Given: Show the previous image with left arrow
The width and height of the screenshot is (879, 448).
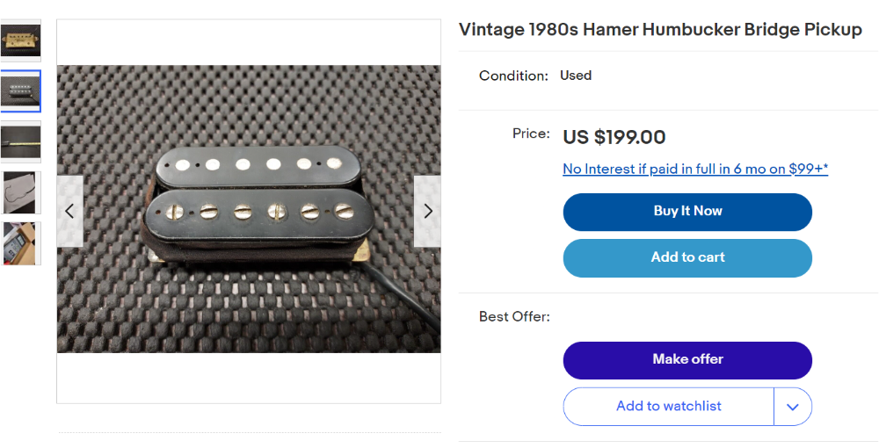Looking at the screenshot, I should pos(70,211).
